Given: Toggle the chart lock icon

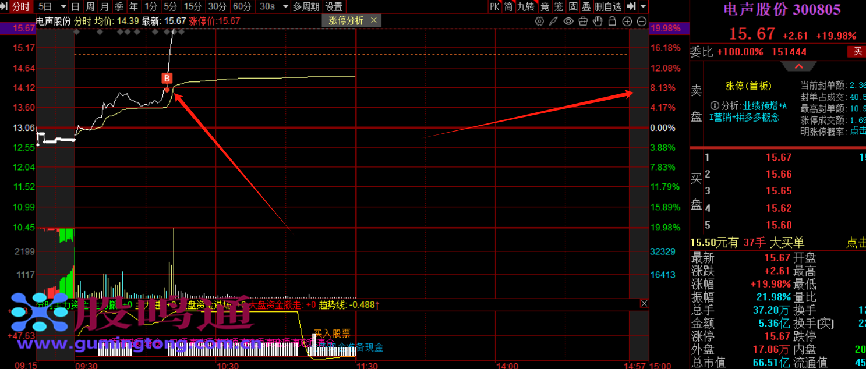Looking at the screenshot, I should click(612, 22).
